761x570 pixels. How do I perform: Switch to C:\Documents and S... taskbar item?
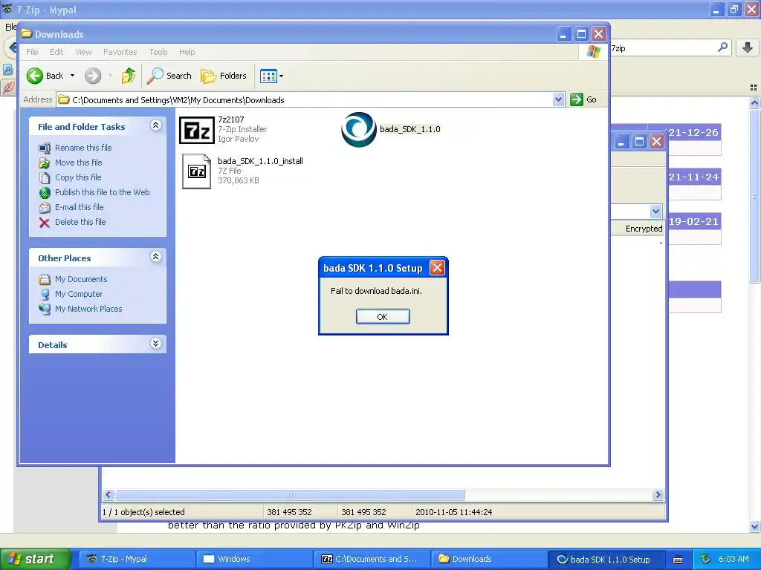(x=372, y=559)
